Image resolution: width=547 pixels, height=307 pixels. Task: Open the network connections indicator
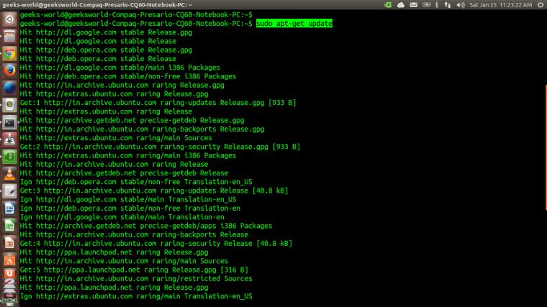[448, 5]
